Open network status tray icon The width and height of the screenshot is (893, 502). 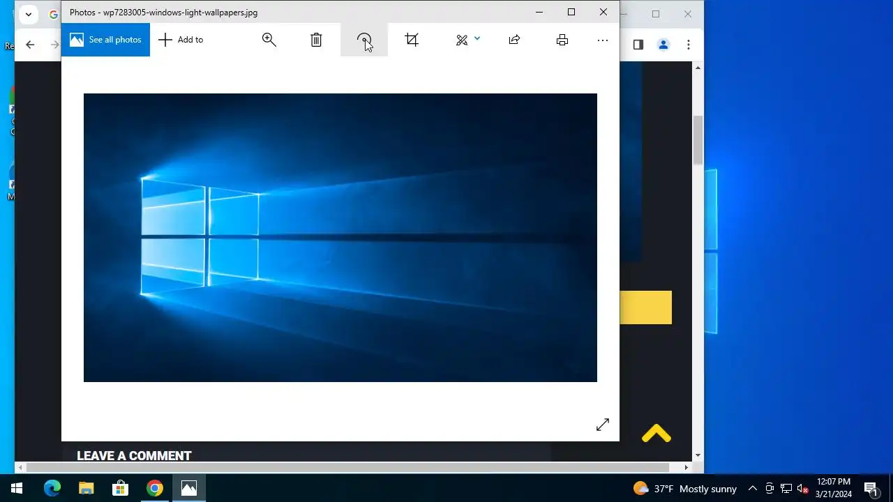pos(786,489)
